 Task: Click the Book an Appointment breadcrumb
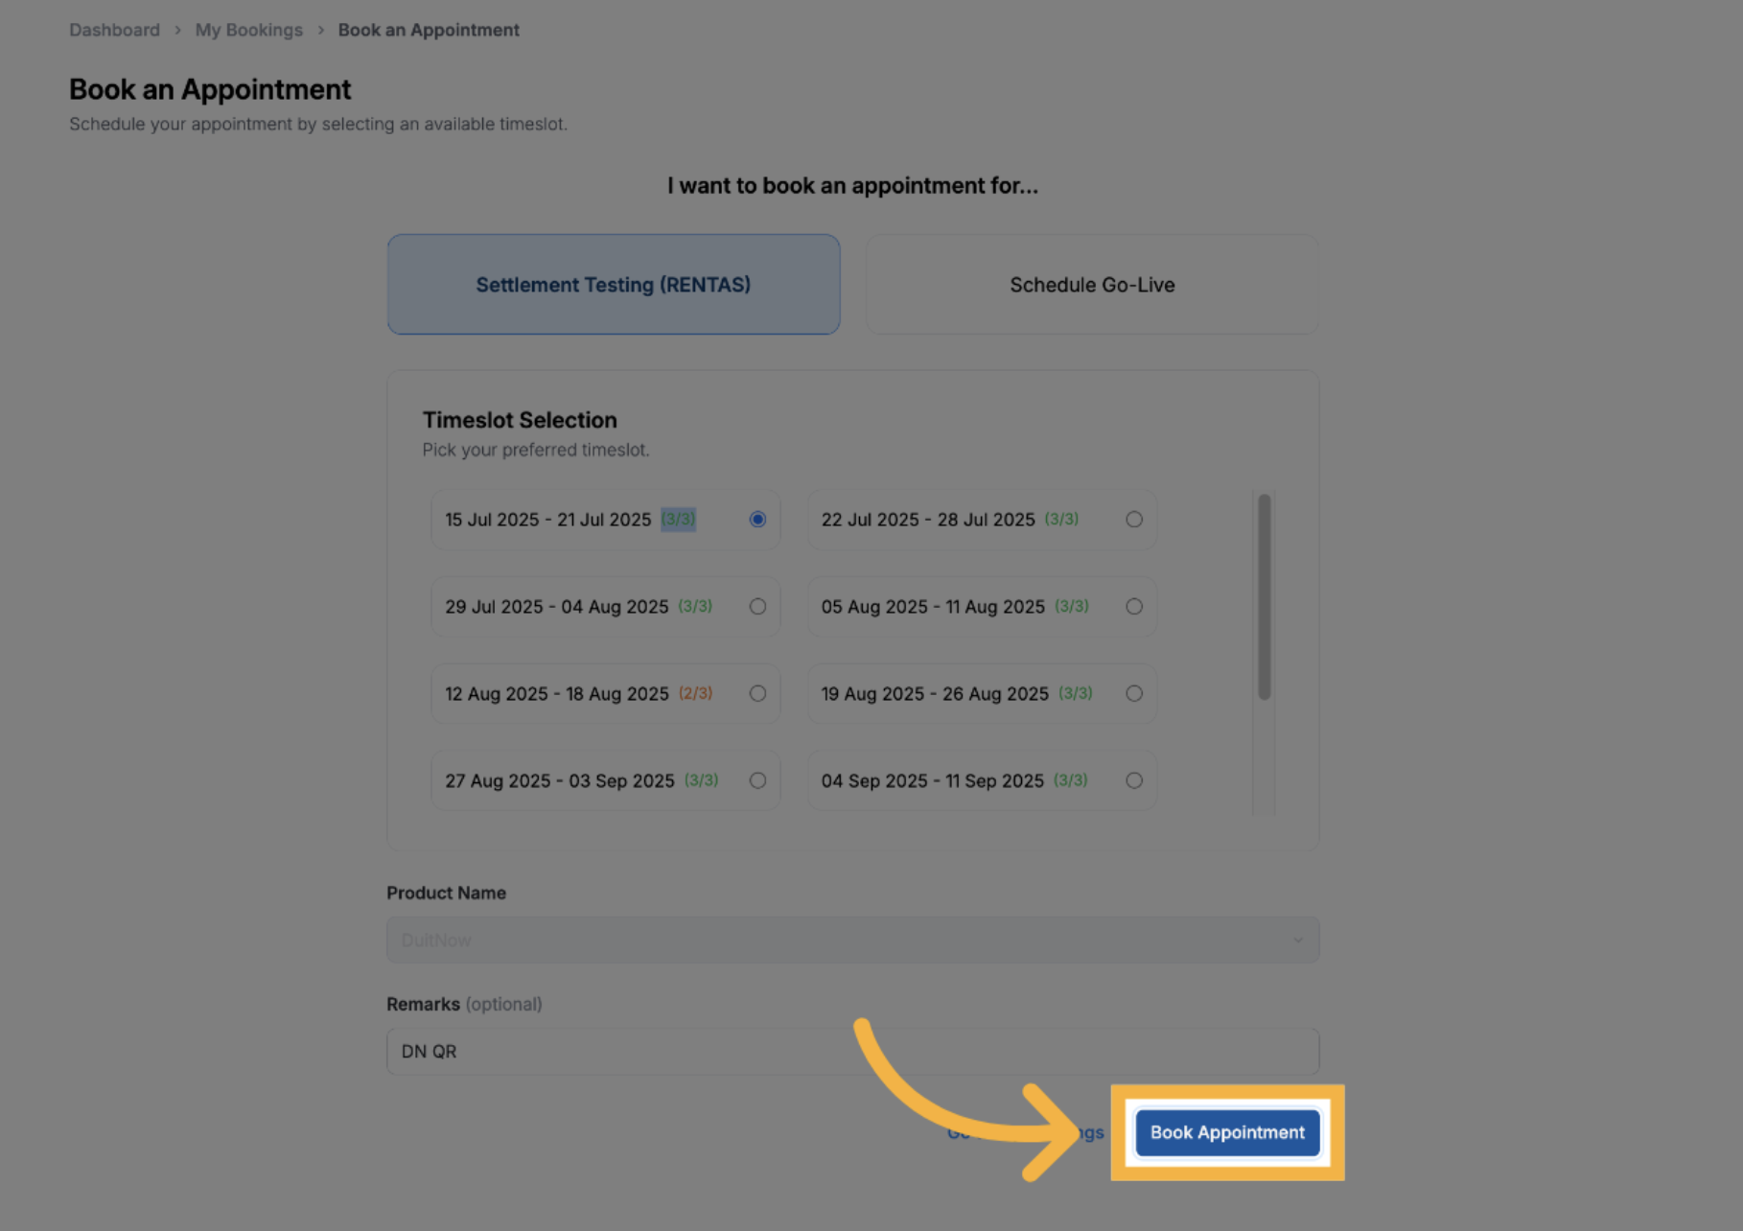pos(429,30)
